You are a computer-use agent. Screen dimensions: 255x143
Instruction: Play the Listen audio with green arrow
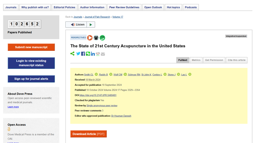tap(91, 25)
